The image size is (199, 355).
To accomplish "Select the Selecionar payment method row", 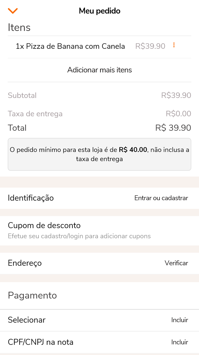I will 26,320.
